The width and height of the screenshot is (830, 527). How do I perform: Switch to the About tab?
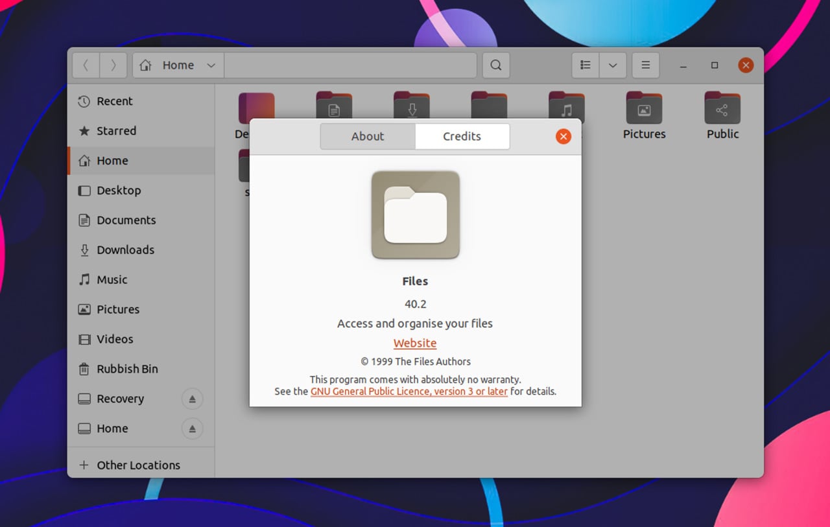(368, 136)
